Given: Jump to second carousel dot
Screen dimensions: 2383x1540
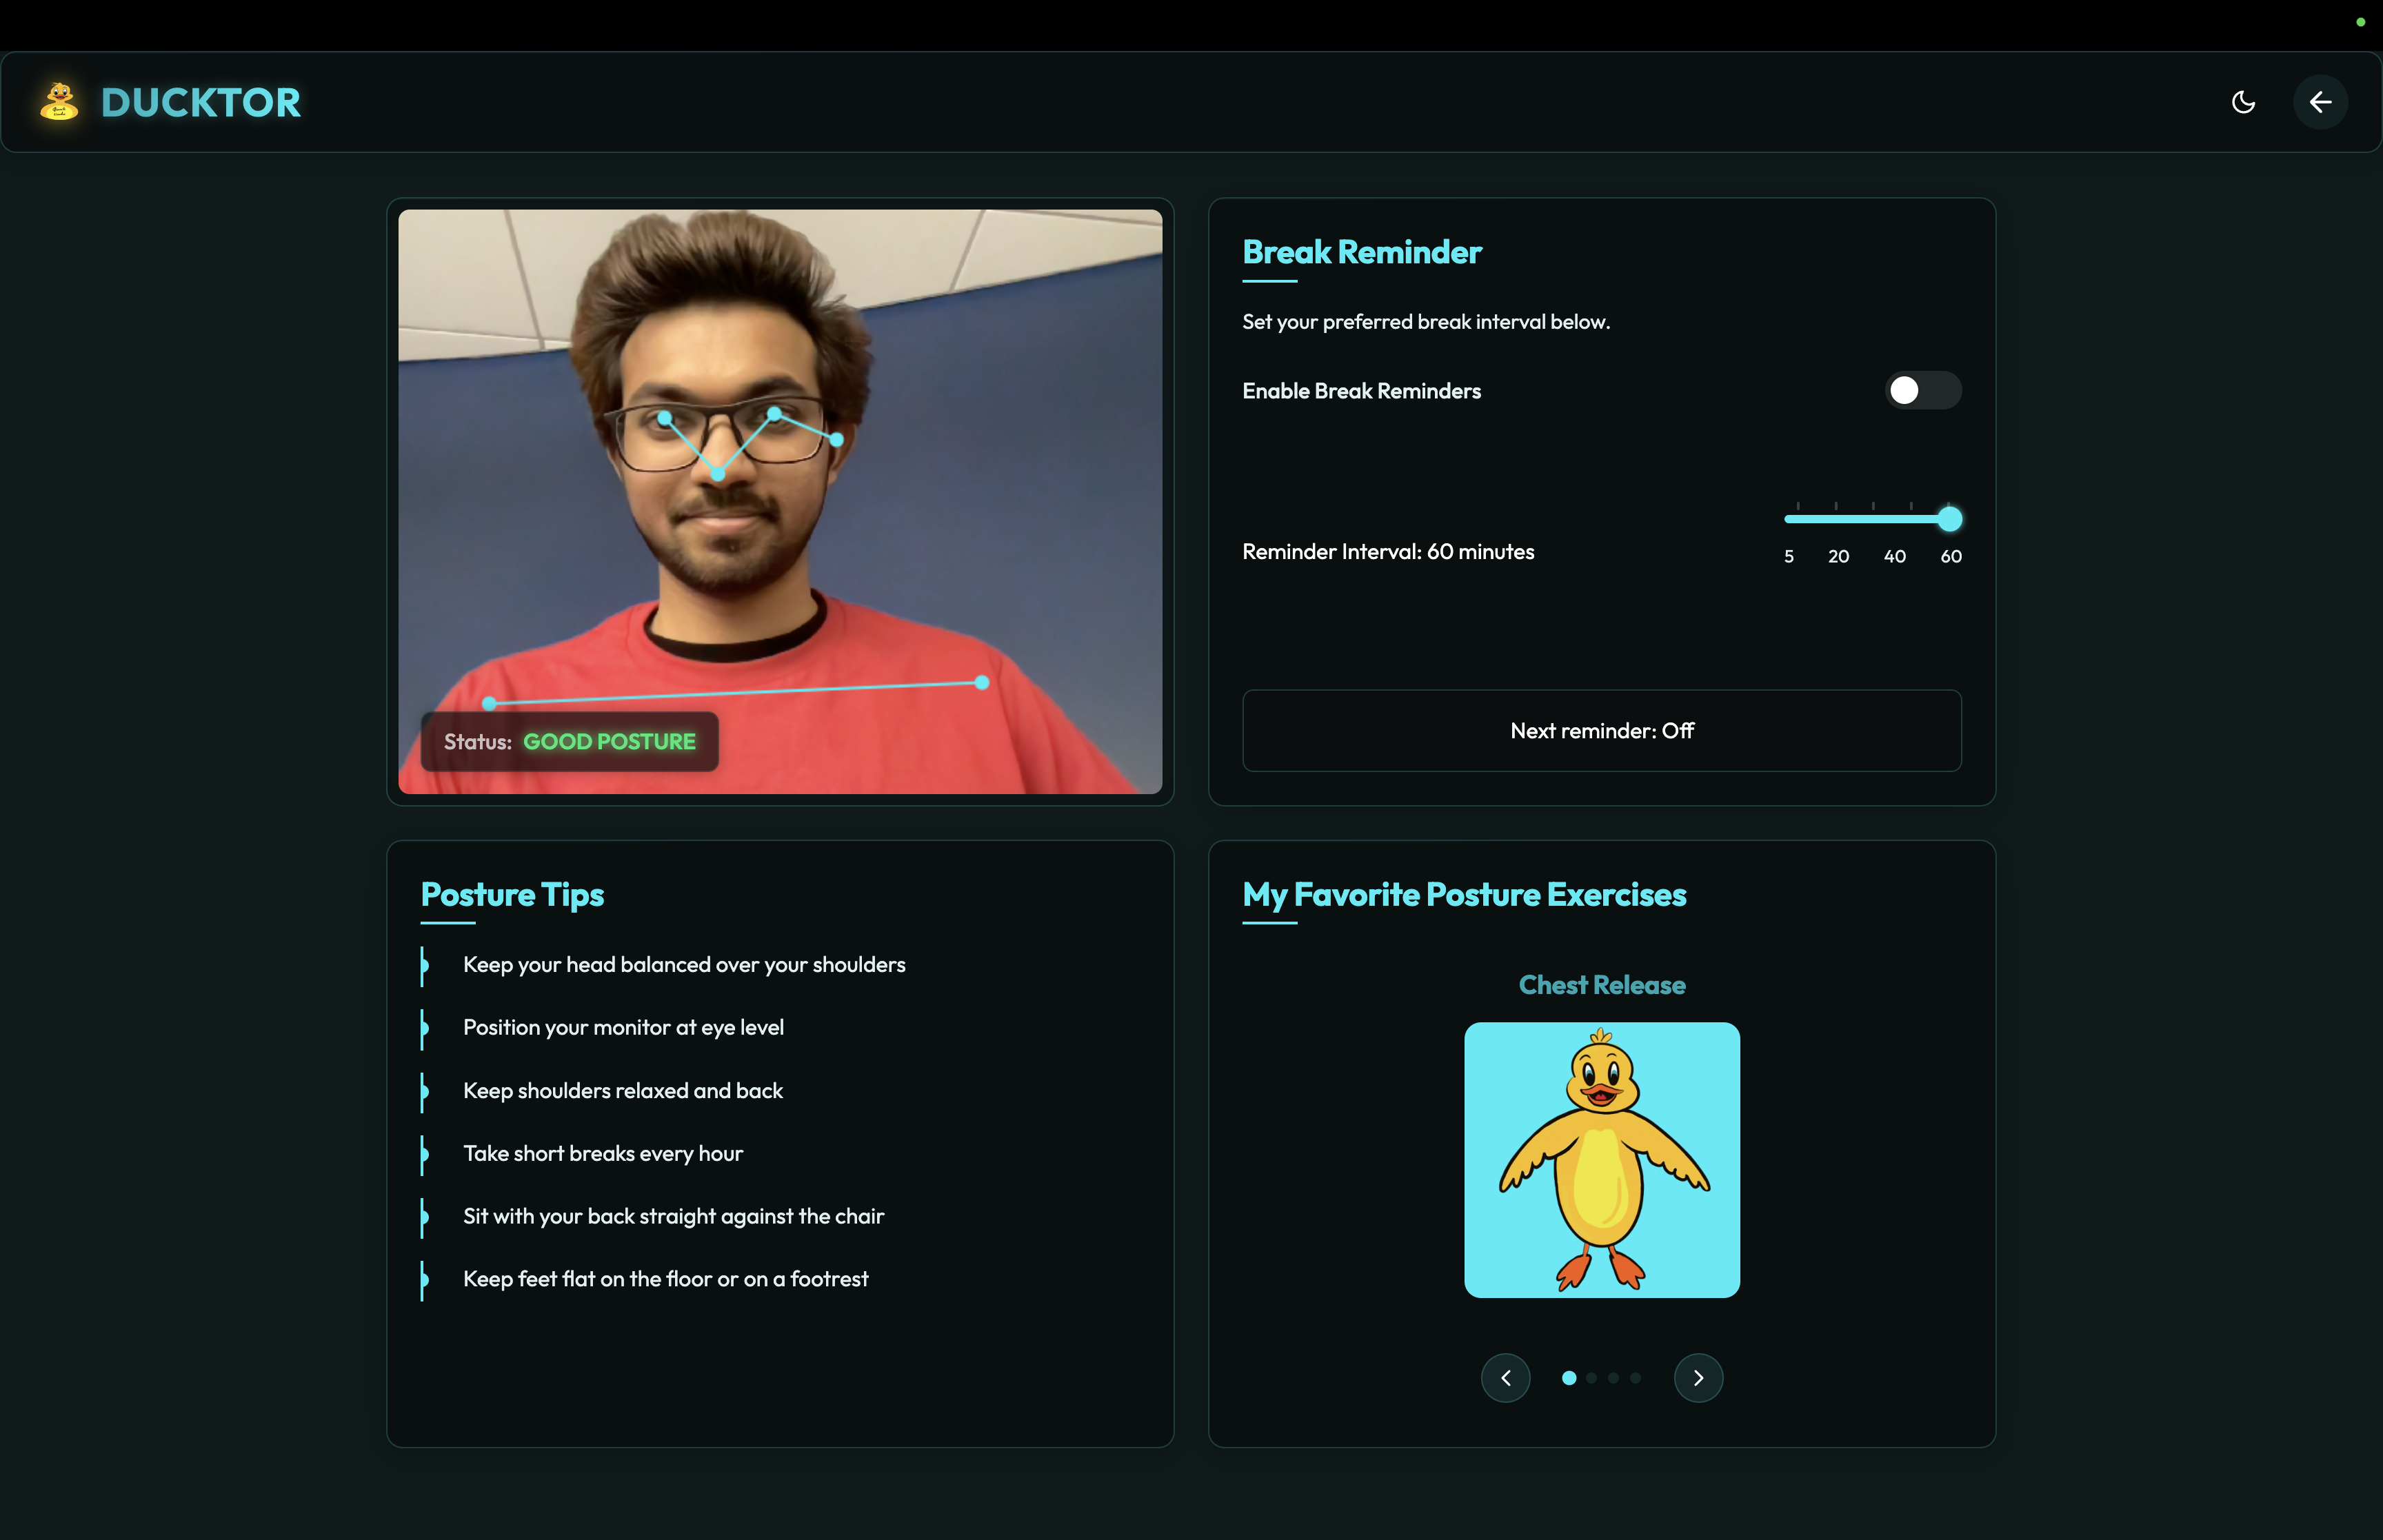Looking at the screenshot, I should (x=1591, y=1378).
